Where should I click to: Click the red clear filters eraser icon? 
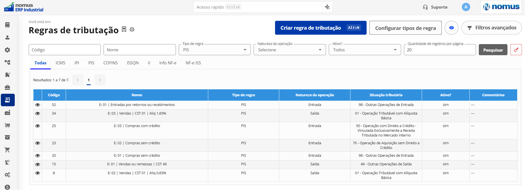pos(516,50)
